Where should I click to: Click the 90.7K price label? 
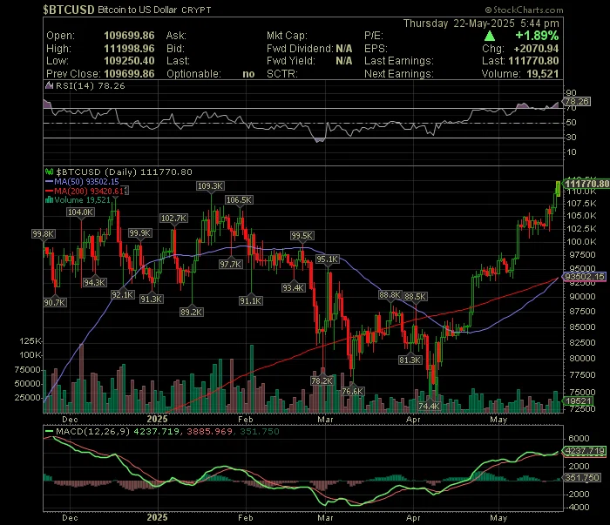point(55,303)
